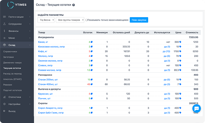This screenshot has width=205, height=123.
Task: Open the ТЦ Весна location dropdown
Action: click(x=46, y=20)
